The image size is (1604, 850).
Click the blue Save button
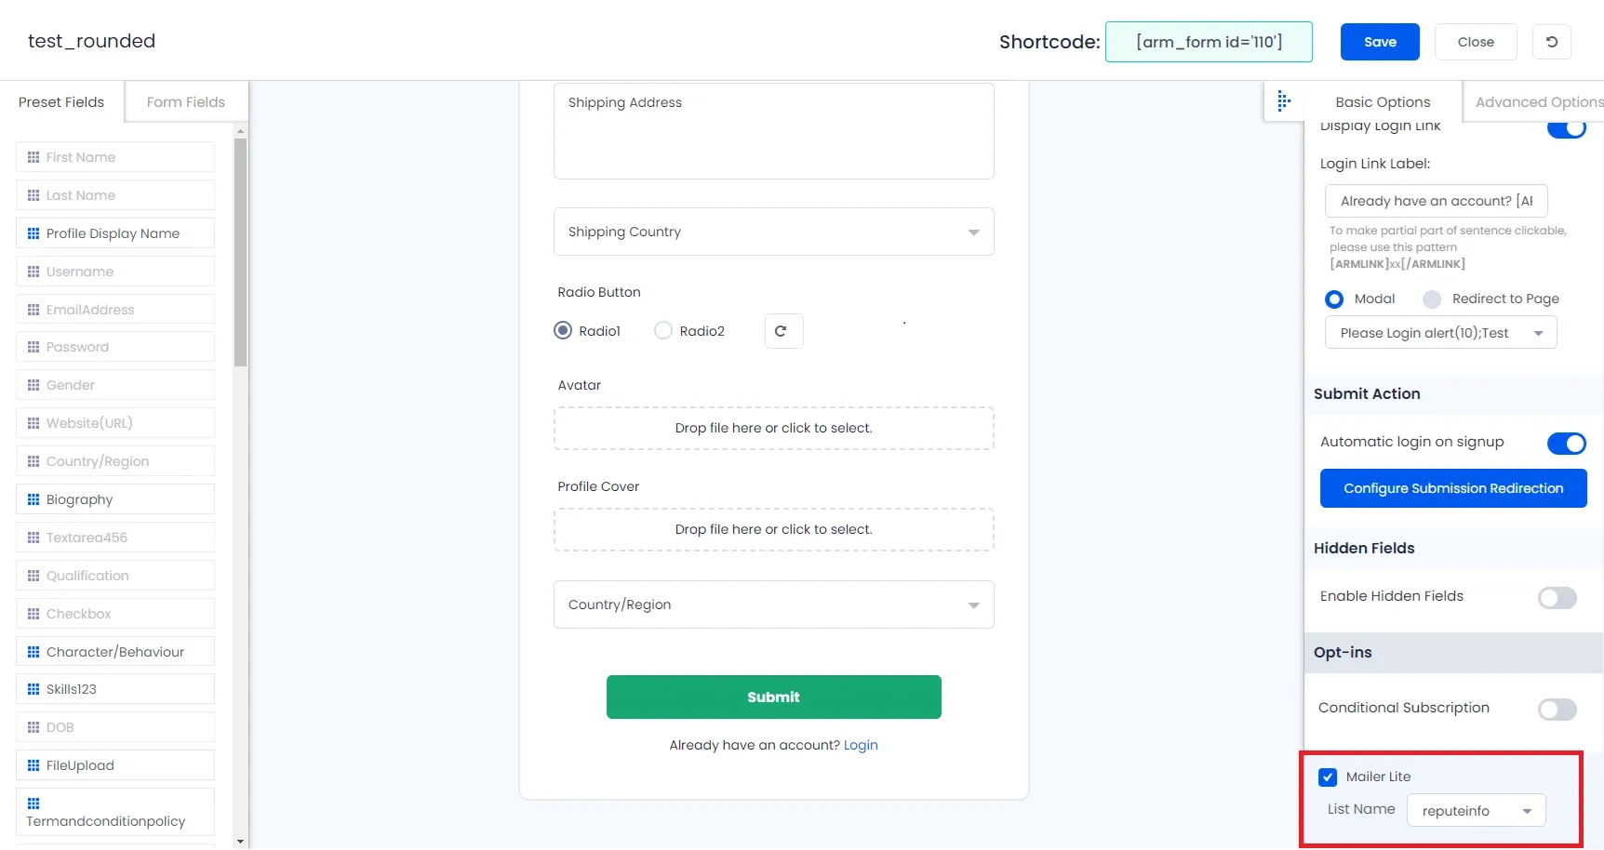[1380, 42]
